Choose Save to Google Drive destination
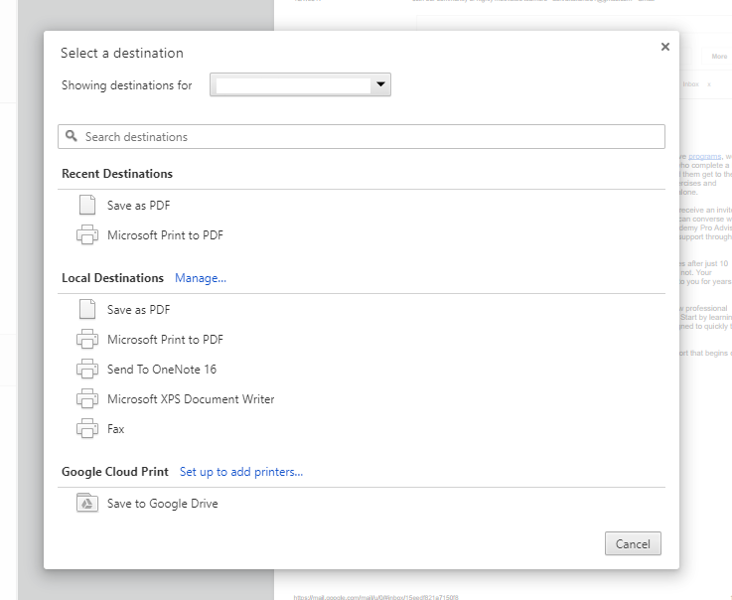This screenshot has height=600, width=732. pos(163,504)
